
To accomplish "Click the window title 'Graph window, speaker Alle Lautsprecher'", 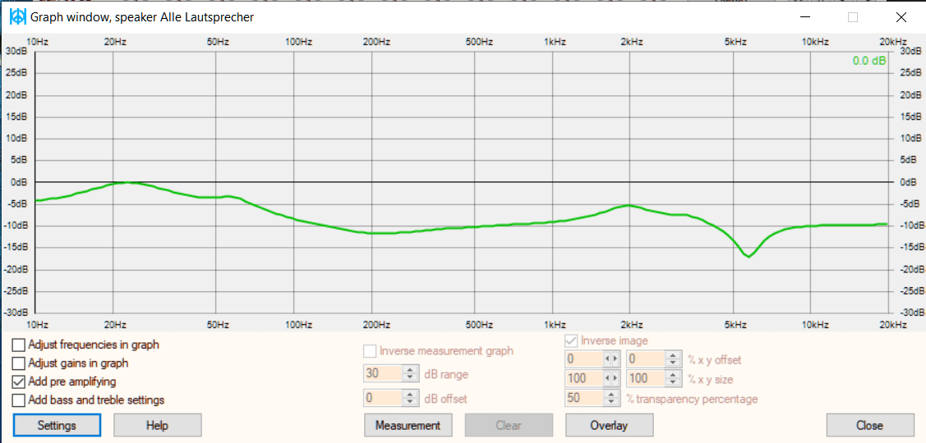I will 141,17.
